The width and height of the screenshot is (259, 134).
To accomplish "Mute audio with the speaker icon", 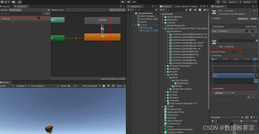I will coord(108,86).
